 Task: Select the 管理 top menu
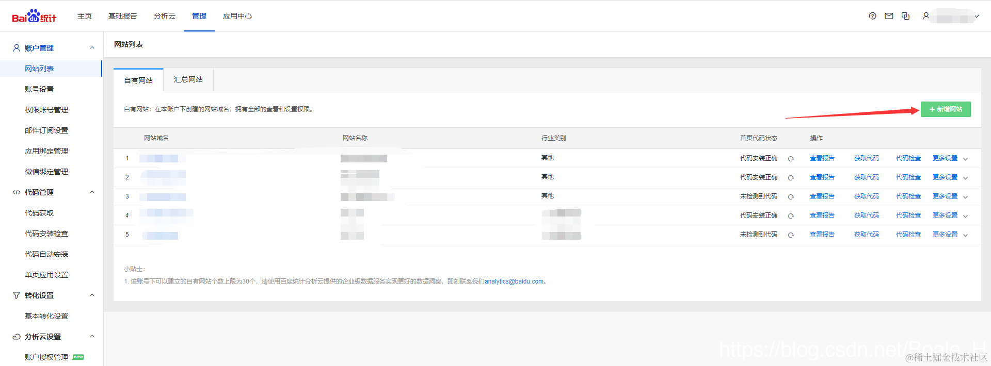(x=199, y=16)
